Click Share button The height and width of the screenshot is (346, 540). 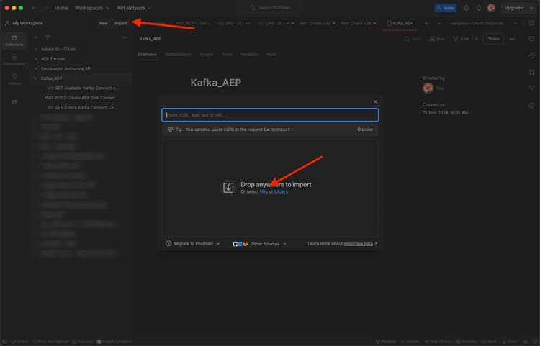click(x=493, y=39)
